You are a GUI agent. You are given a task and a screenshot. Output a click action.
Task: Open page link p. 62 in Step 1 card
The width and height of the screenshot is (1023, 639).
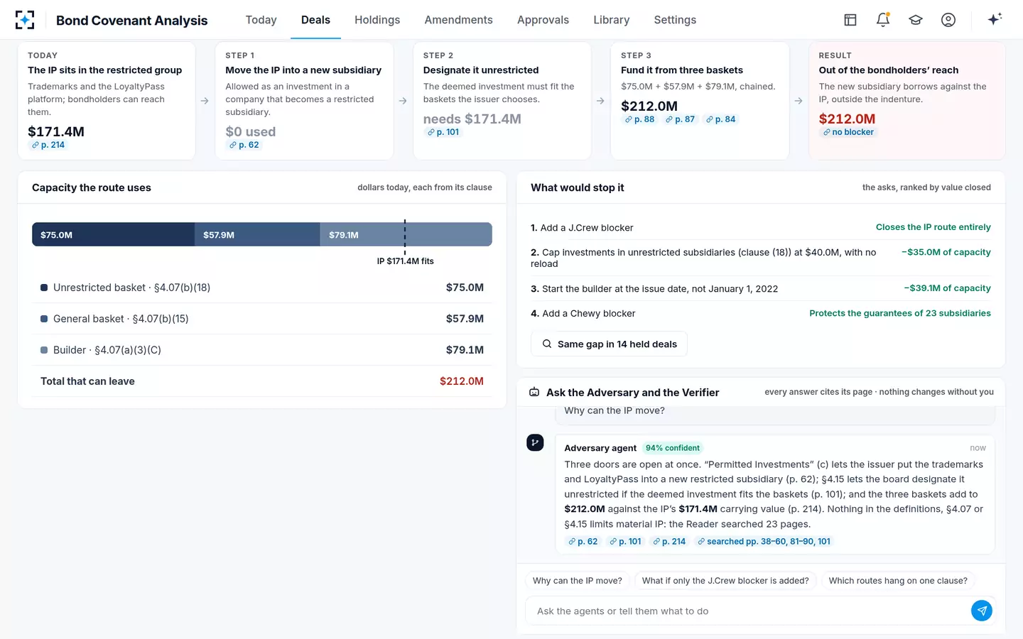[x=244, y=145]
